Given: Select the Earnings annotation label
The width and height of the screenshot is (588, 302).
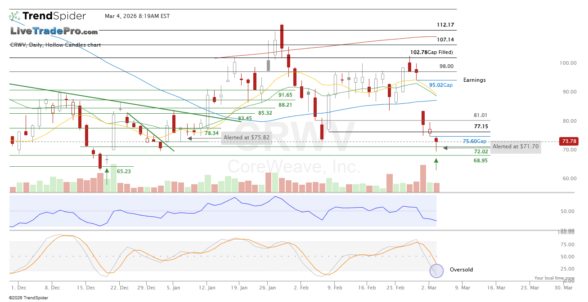Looking at the screenshot, I should pos(475,80).
